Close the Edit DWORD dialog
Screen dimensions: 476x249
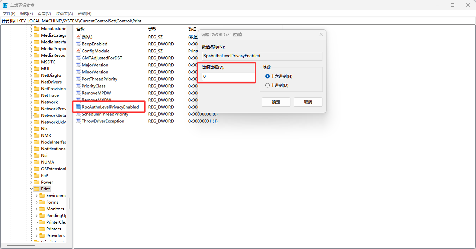click(321, 34)
